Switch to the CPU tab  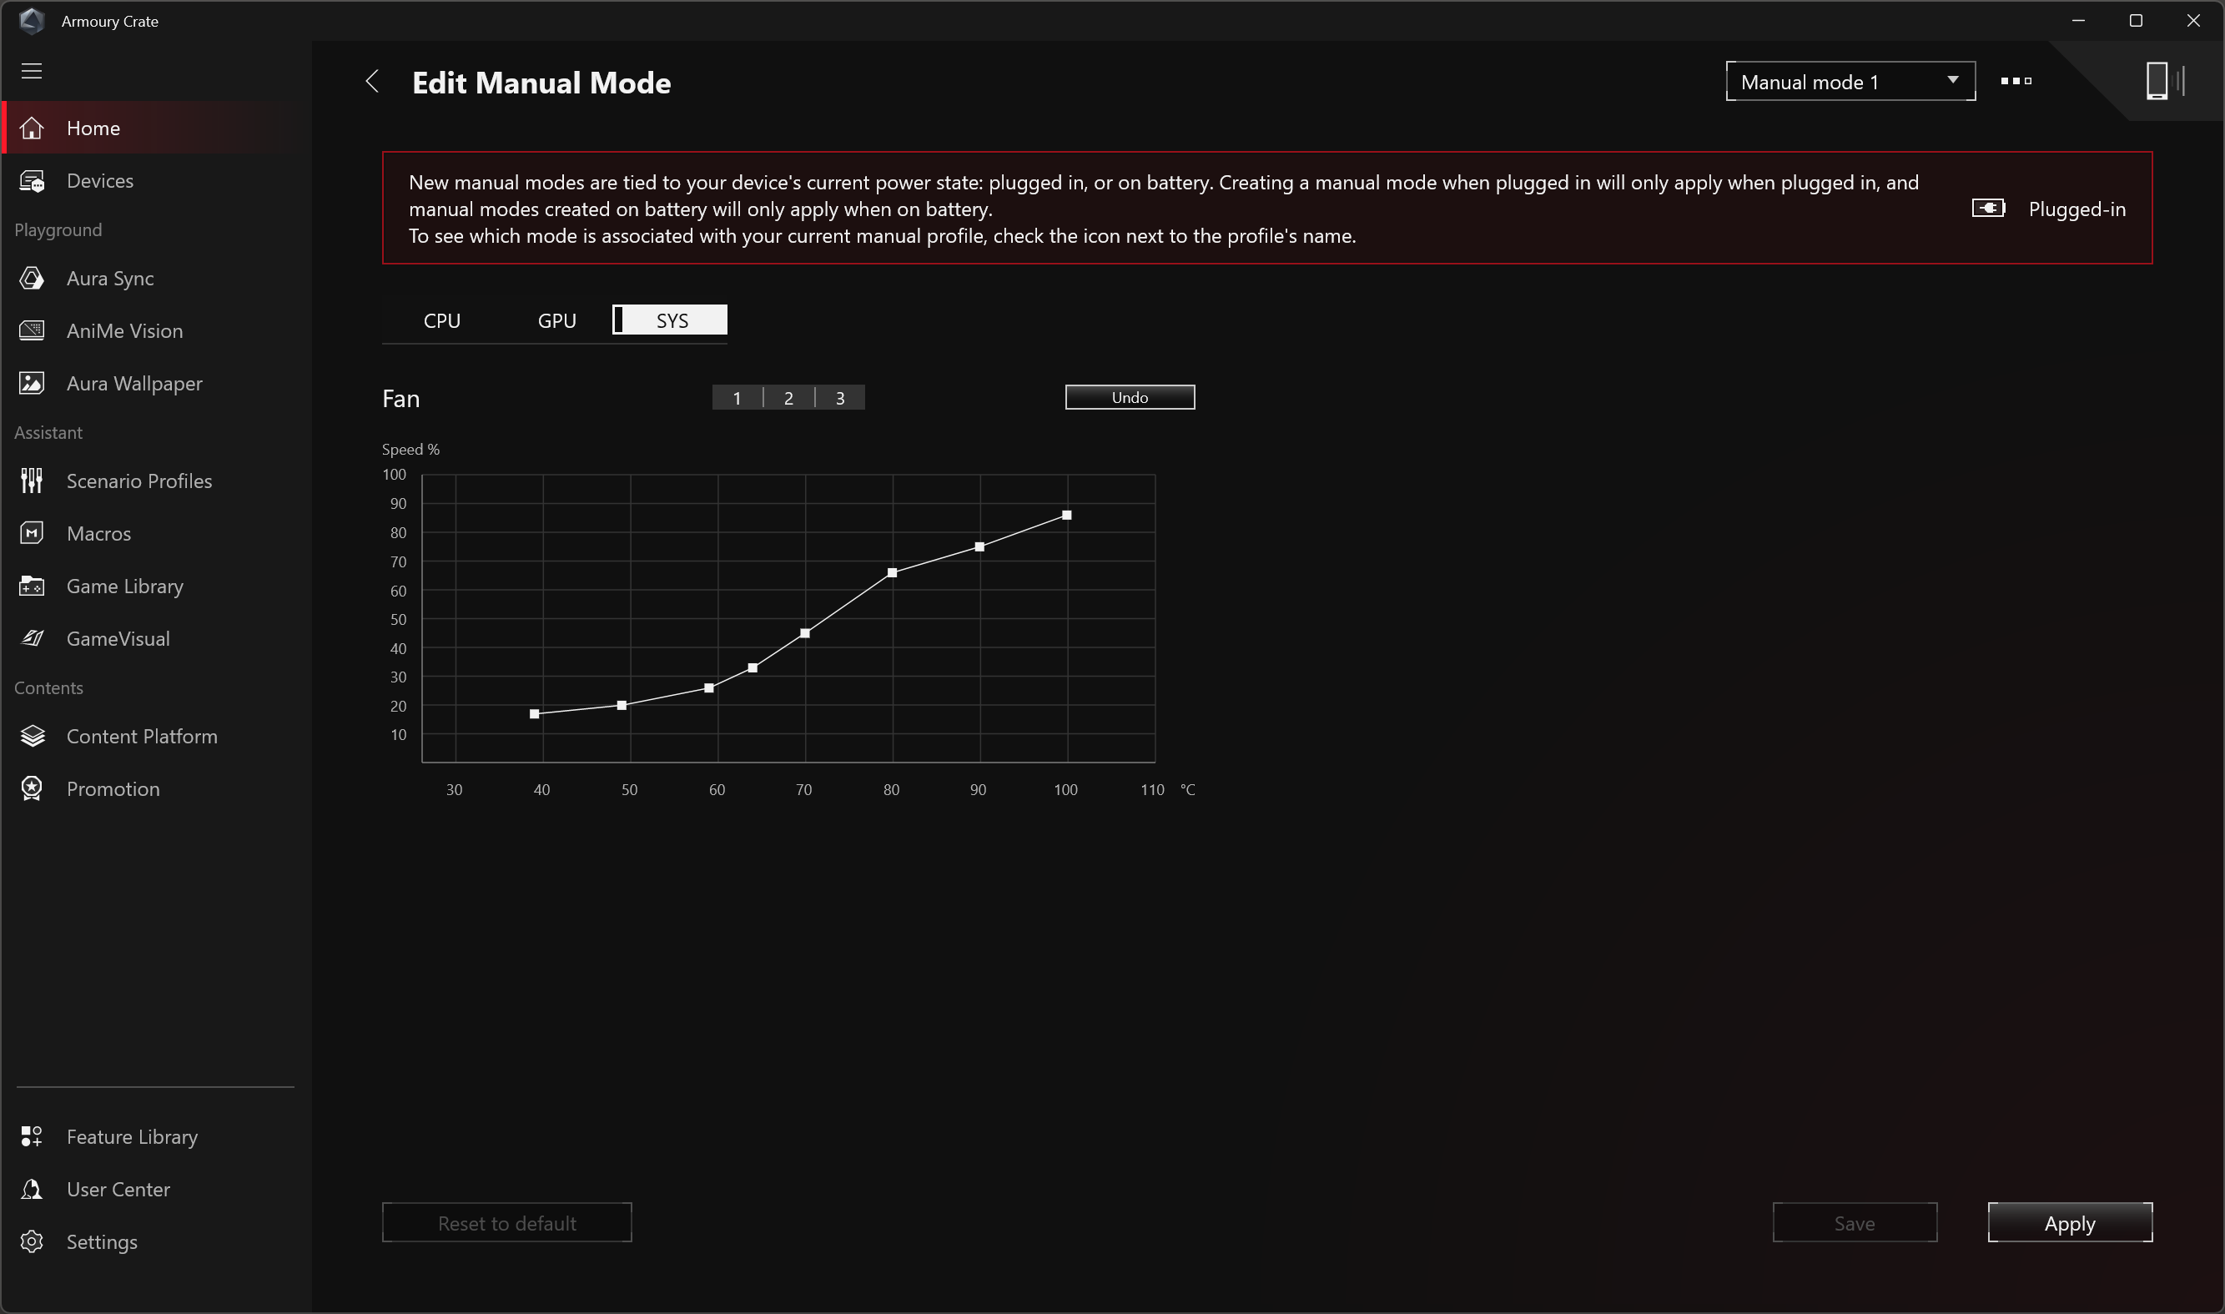pos(442,320)
